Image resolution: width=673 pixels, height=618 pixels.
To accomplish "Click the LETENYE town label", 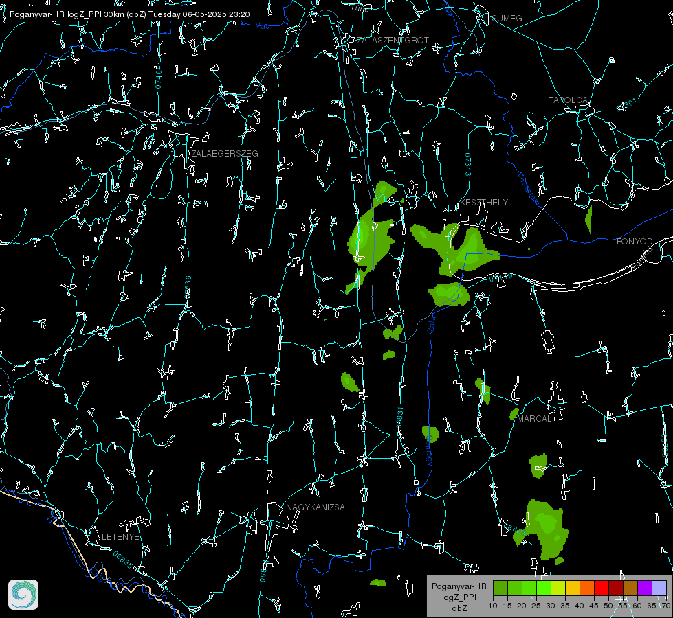I will [x=120, y=537].
